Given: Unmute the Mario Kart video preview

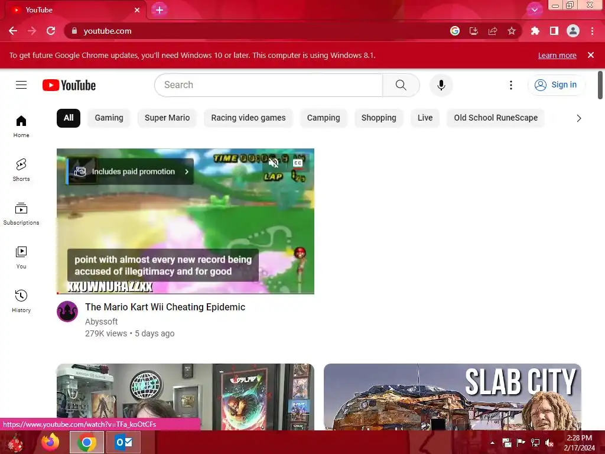Looking at the screenshot, I should pos(274,163).
